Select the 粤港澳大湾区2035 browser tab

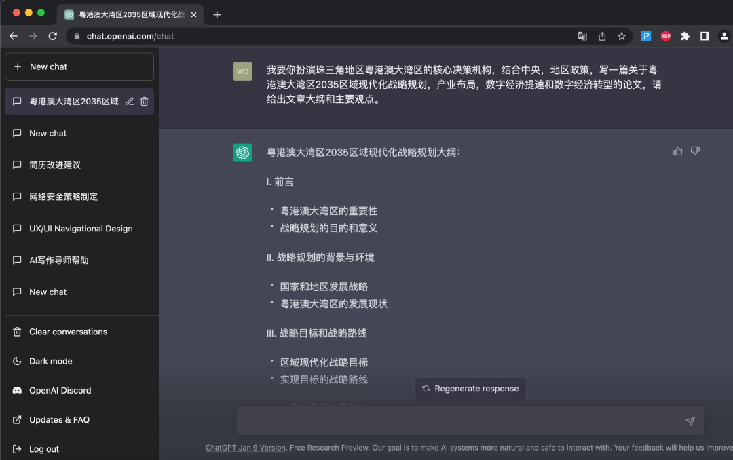(130, 14)
